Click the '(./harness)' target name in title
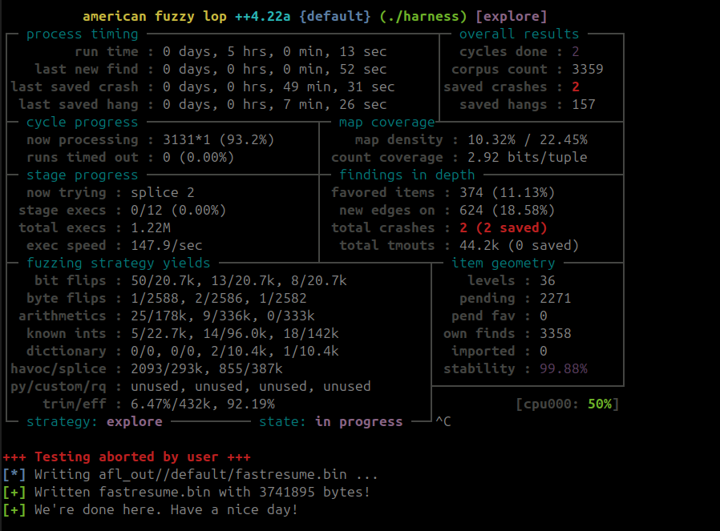This screenshot has width=720, height=531. click(x=423, y=17)
